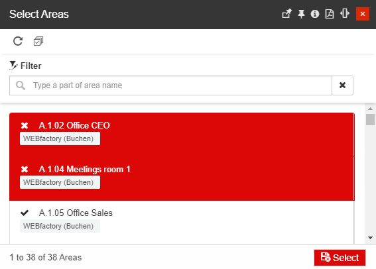Click scrollbar up arrow in list
The image size is (376, 269).
tap(370, 109)
